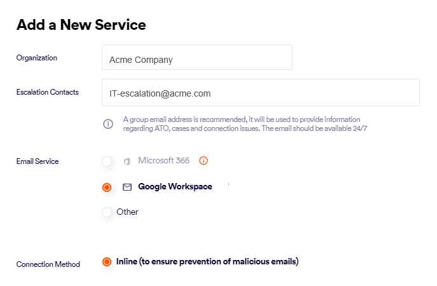Click the Add a New Service heading
This screenshot has width=437, height=286.
pyautogui.click(x=81, y=25)
